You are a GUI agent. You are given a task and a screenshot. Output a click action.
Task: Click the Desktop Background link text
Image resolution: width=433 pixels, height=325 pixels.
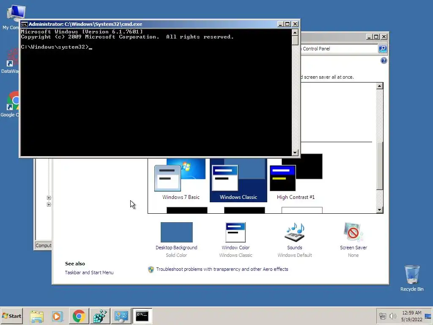point(176,248)
